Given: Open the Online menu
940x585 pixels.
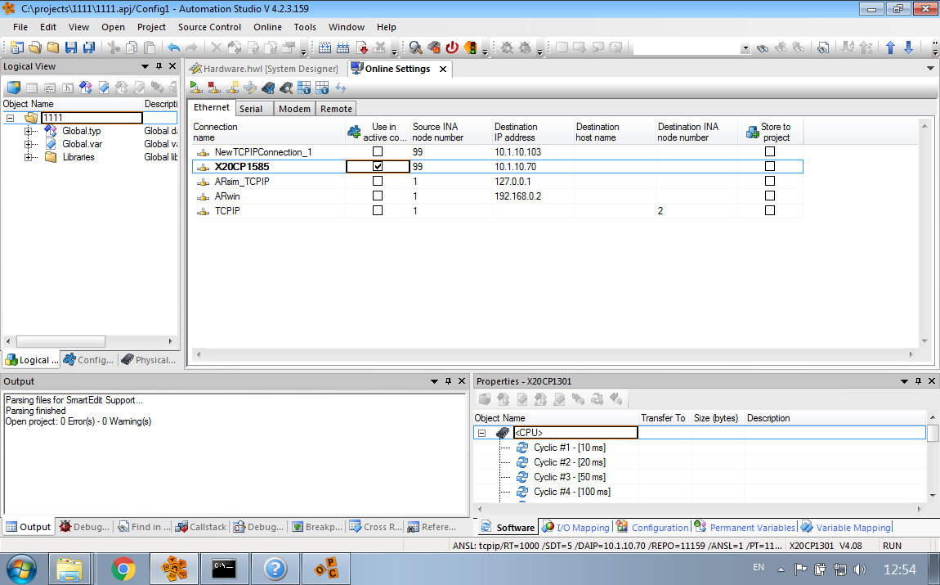Looking at the screenshot, I should [267, 27].
